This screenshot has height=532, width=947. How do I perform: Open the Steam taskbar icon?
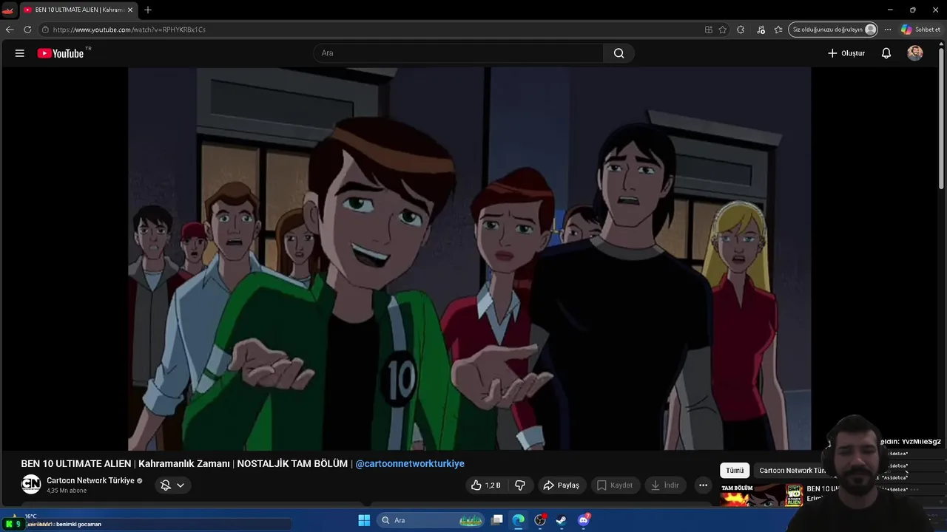pos(562,520)
